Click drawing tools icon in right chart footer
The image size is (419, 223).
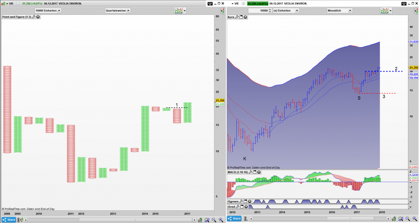394,219
